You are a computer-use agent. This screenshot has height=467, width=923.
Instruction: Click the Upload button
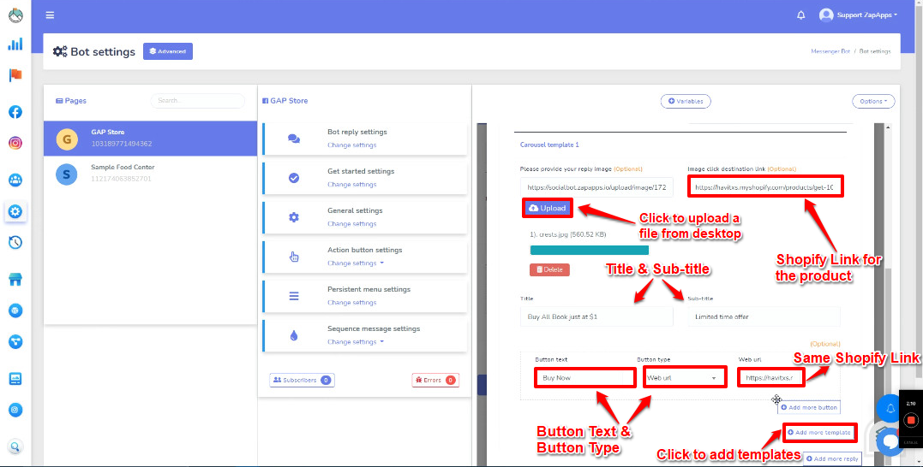point(548,208)
